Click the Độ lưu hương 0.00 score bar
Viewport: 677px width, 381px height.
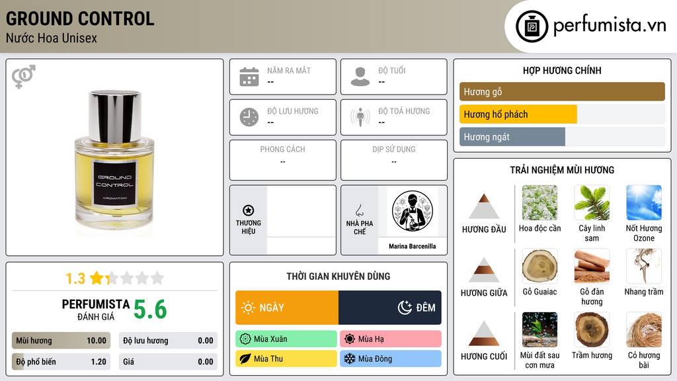click(168, 341)
